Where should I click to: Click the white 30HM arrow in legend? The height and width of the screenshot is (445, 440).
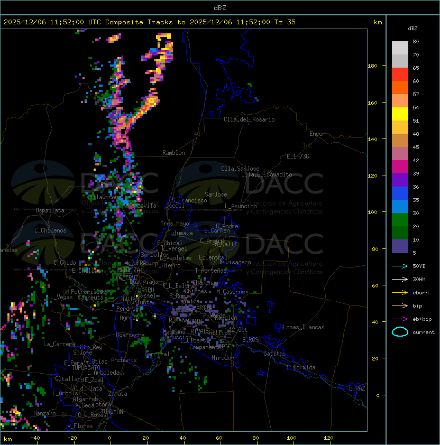coord(400,279)
